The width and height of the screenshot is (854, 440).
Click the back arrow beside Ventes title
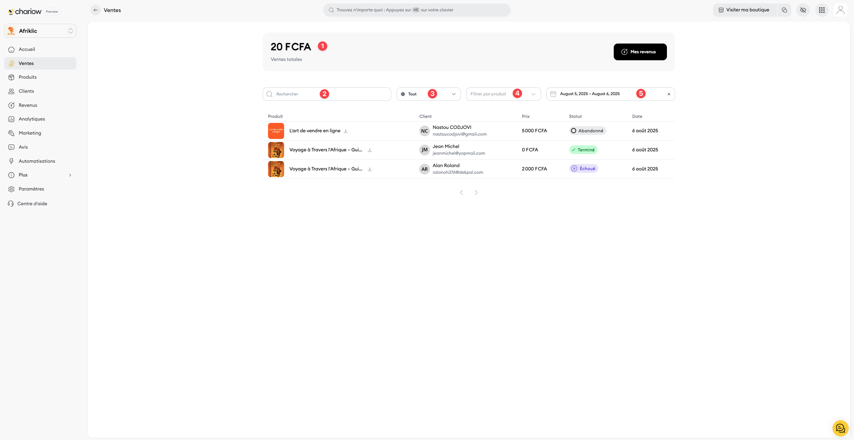pyautogui.click(x=96, y=10)
